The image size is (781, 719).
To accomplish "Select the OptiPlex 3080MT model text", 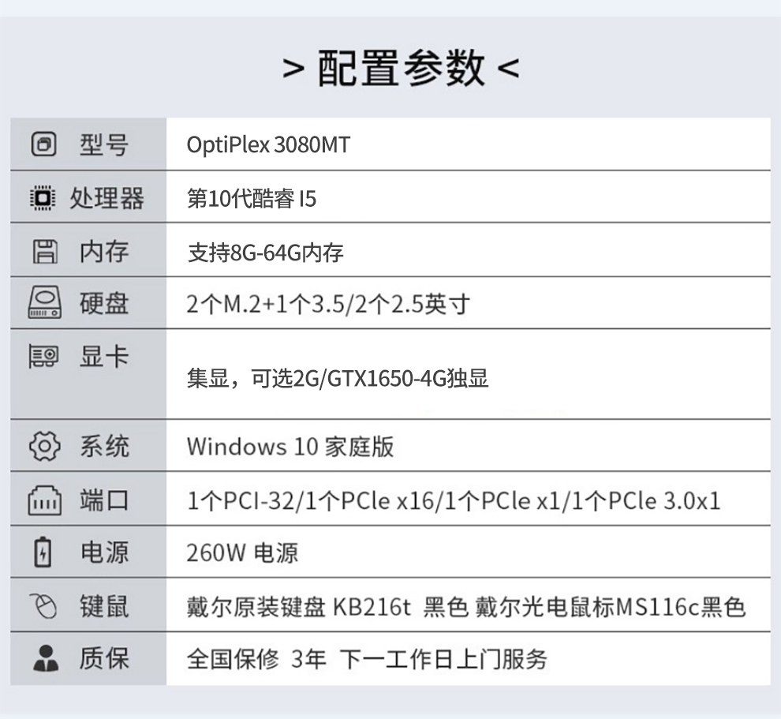I will (268, 145).
